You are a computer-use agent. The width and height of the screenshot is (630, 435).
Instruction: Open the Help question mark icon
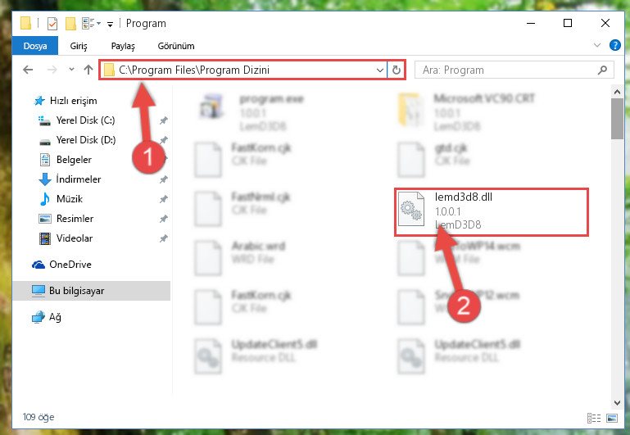click(x=614, y=45)
